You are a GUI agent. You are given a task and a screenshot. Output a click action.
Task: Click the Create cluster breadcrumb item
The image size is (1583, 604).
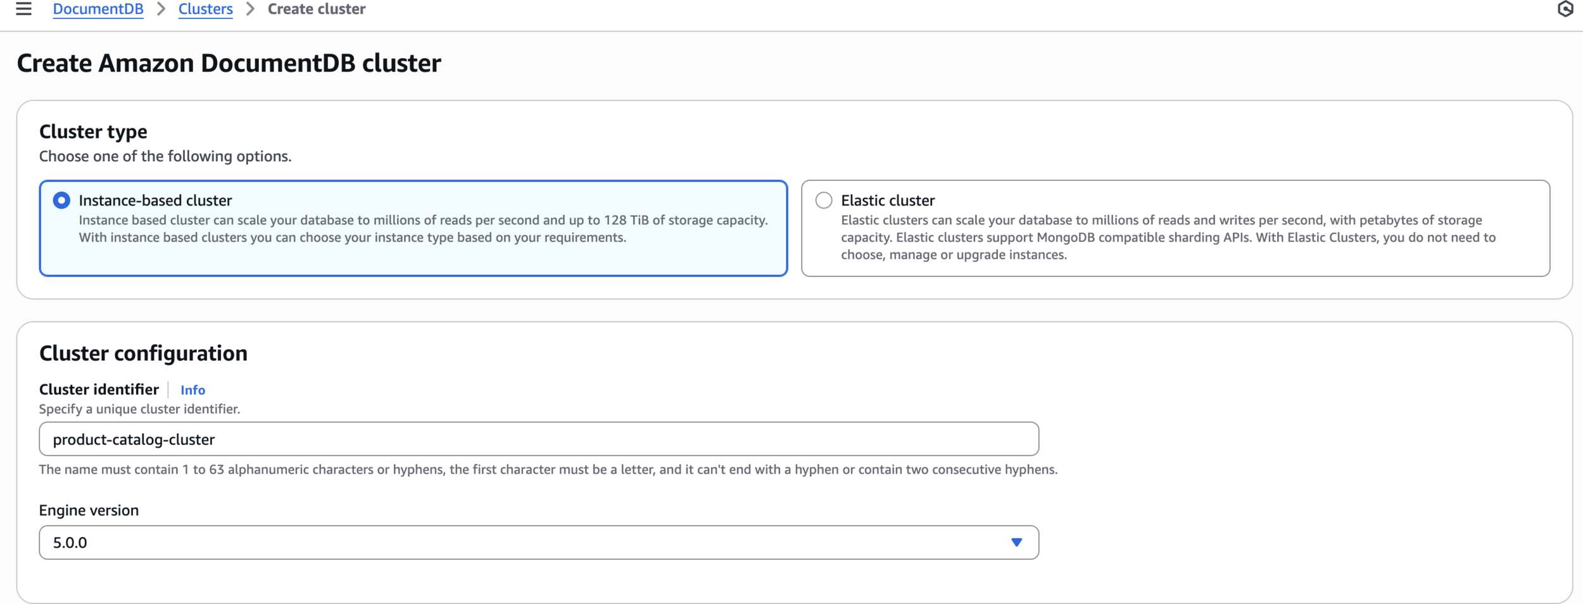click(x=317, y=9)
